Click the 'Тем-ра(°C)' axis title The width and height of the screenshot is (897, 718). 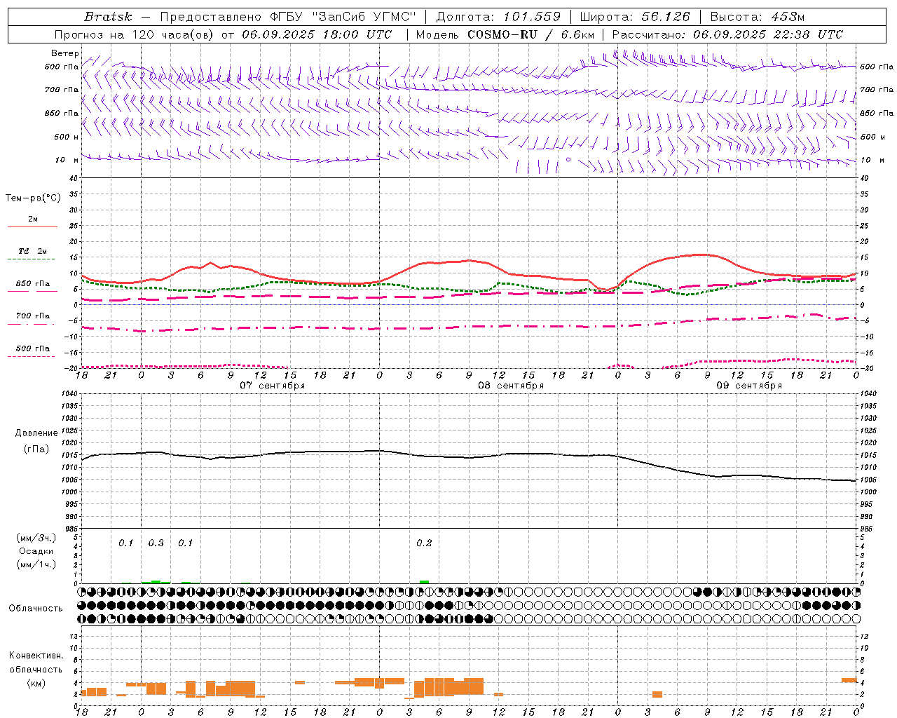click(33, 198)
